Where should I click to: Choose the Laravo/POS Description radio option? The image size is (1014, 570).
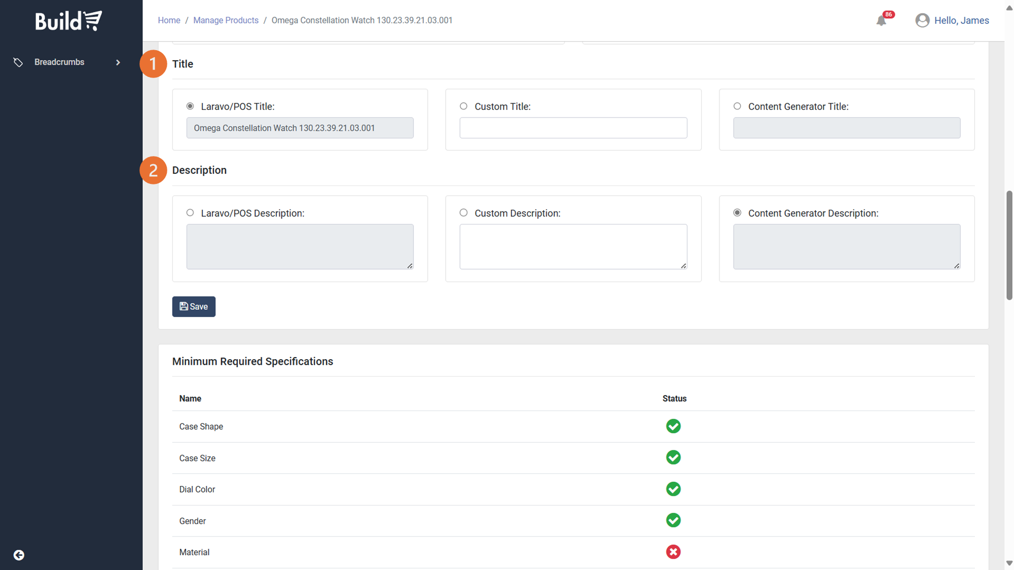tap(190, 213)
